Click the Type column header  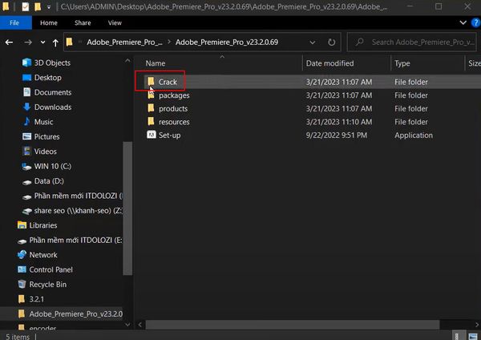point(402,63)
